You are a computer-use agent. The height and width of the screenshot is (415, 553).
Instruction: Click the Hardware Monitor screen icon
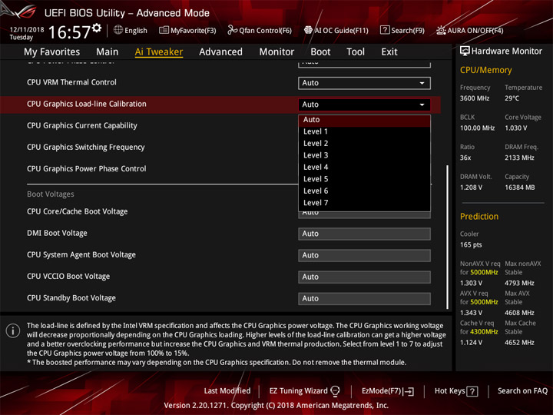click(x=465, y=51)
